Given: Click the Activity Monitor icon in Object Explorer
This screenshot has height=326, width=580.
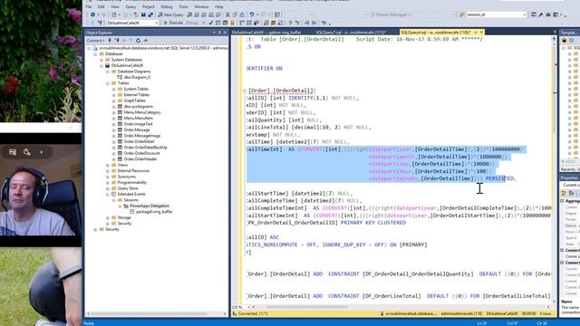Looking at the screenshot, I should 145,40.
